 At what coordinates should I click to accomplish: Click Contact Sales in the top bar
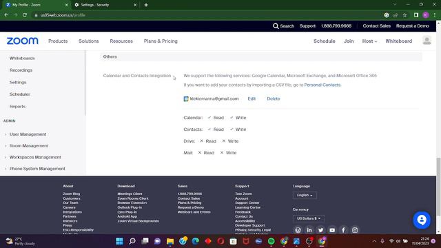pyautogui.click(x=377, y=26)
